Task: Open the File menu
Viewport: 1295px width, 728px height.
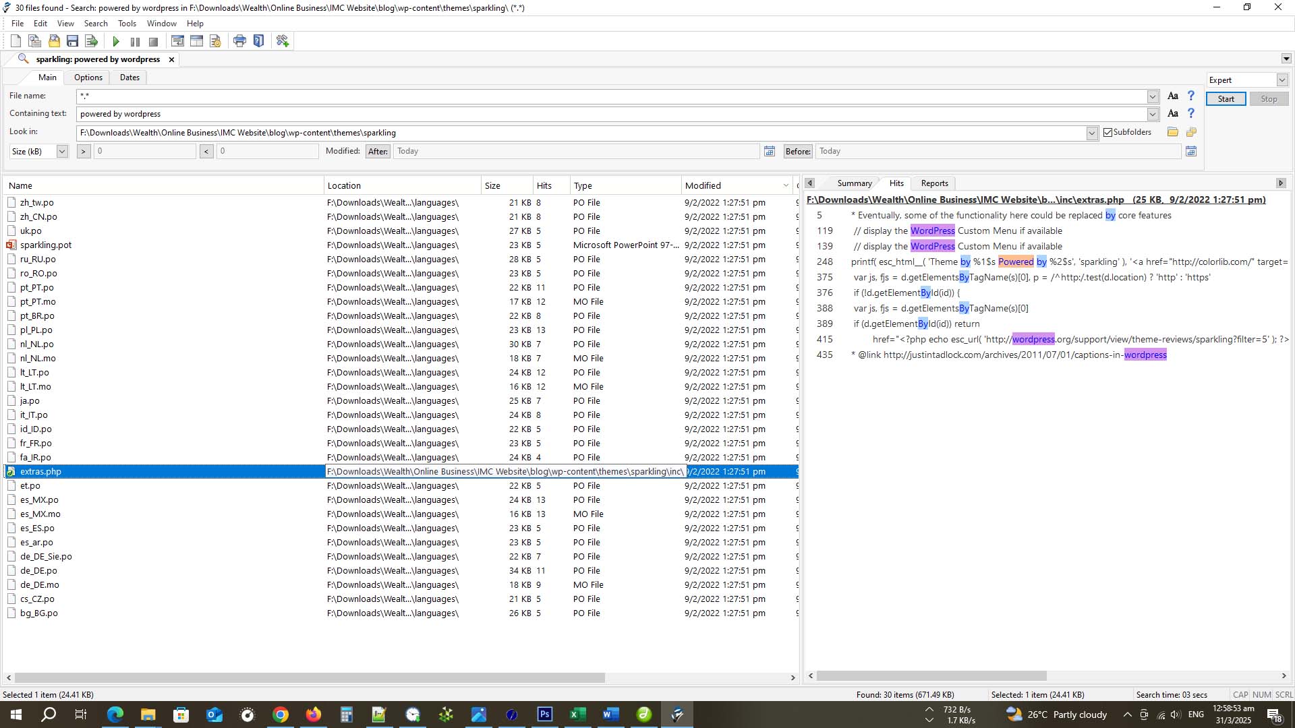Action: click(18, 24)
